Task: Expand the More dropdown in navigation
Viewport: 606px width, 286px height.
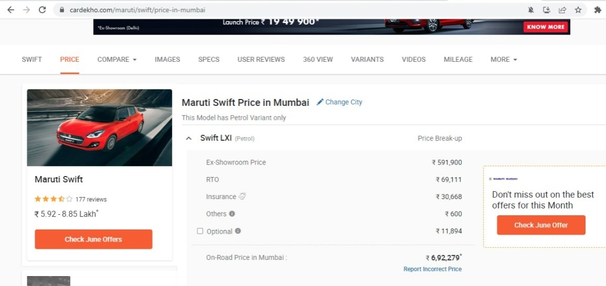Action: point(503,60)
